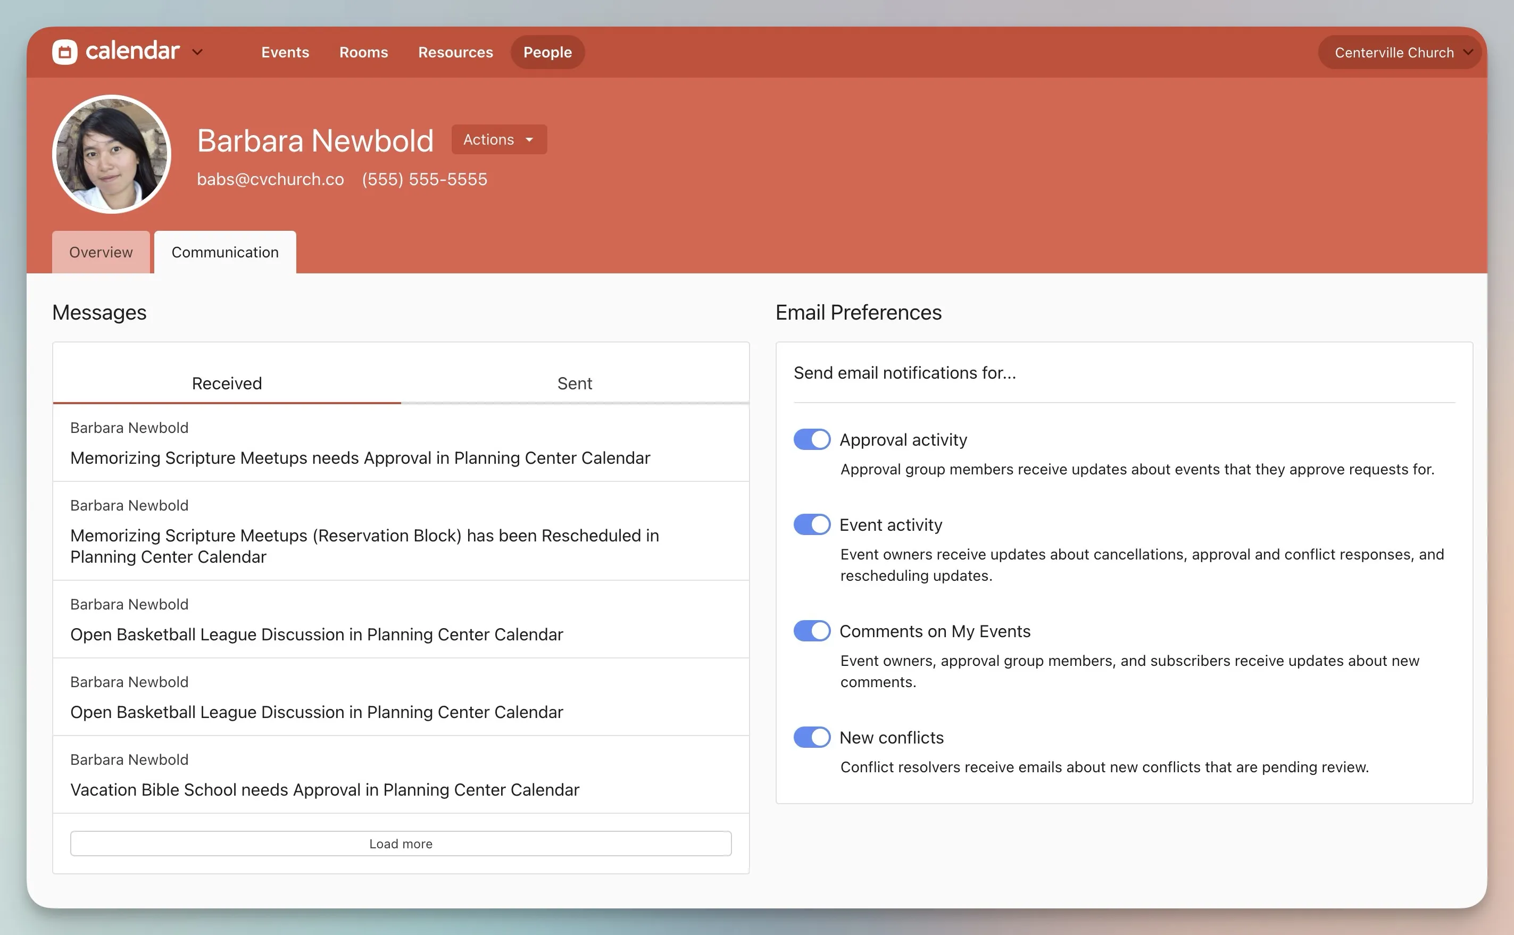1514x935 pixels.
Task: Click the Calendar app logo icon
Action: [64, 52]
